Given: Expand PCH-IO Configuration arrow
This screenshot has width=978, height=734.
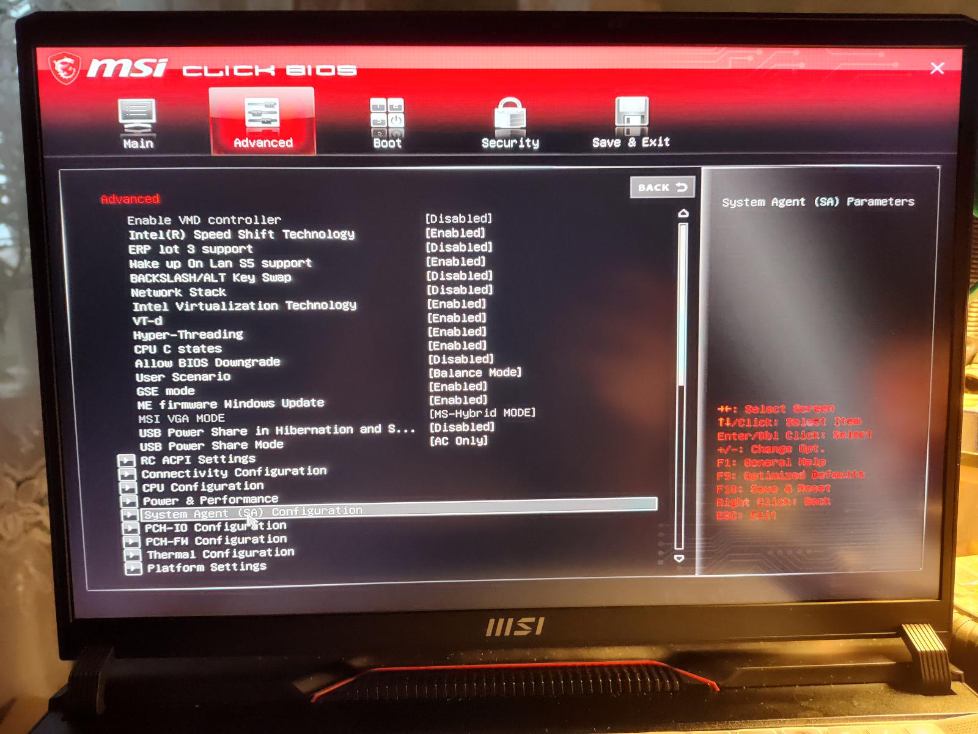Looking at the screenshot, I should 131,528.
